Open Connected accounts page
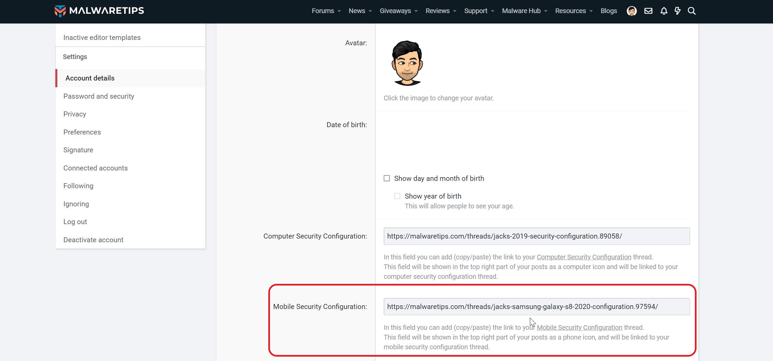 point(96,168)
